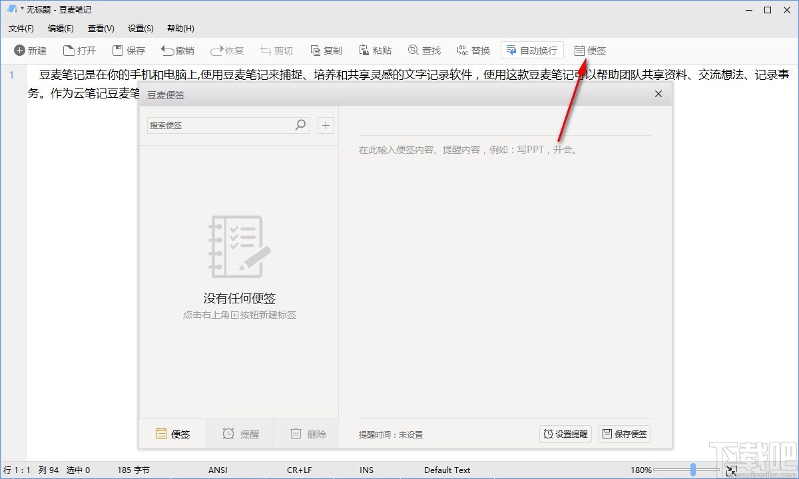Toggle the INS insert mode in status bar

pos(366,470)
